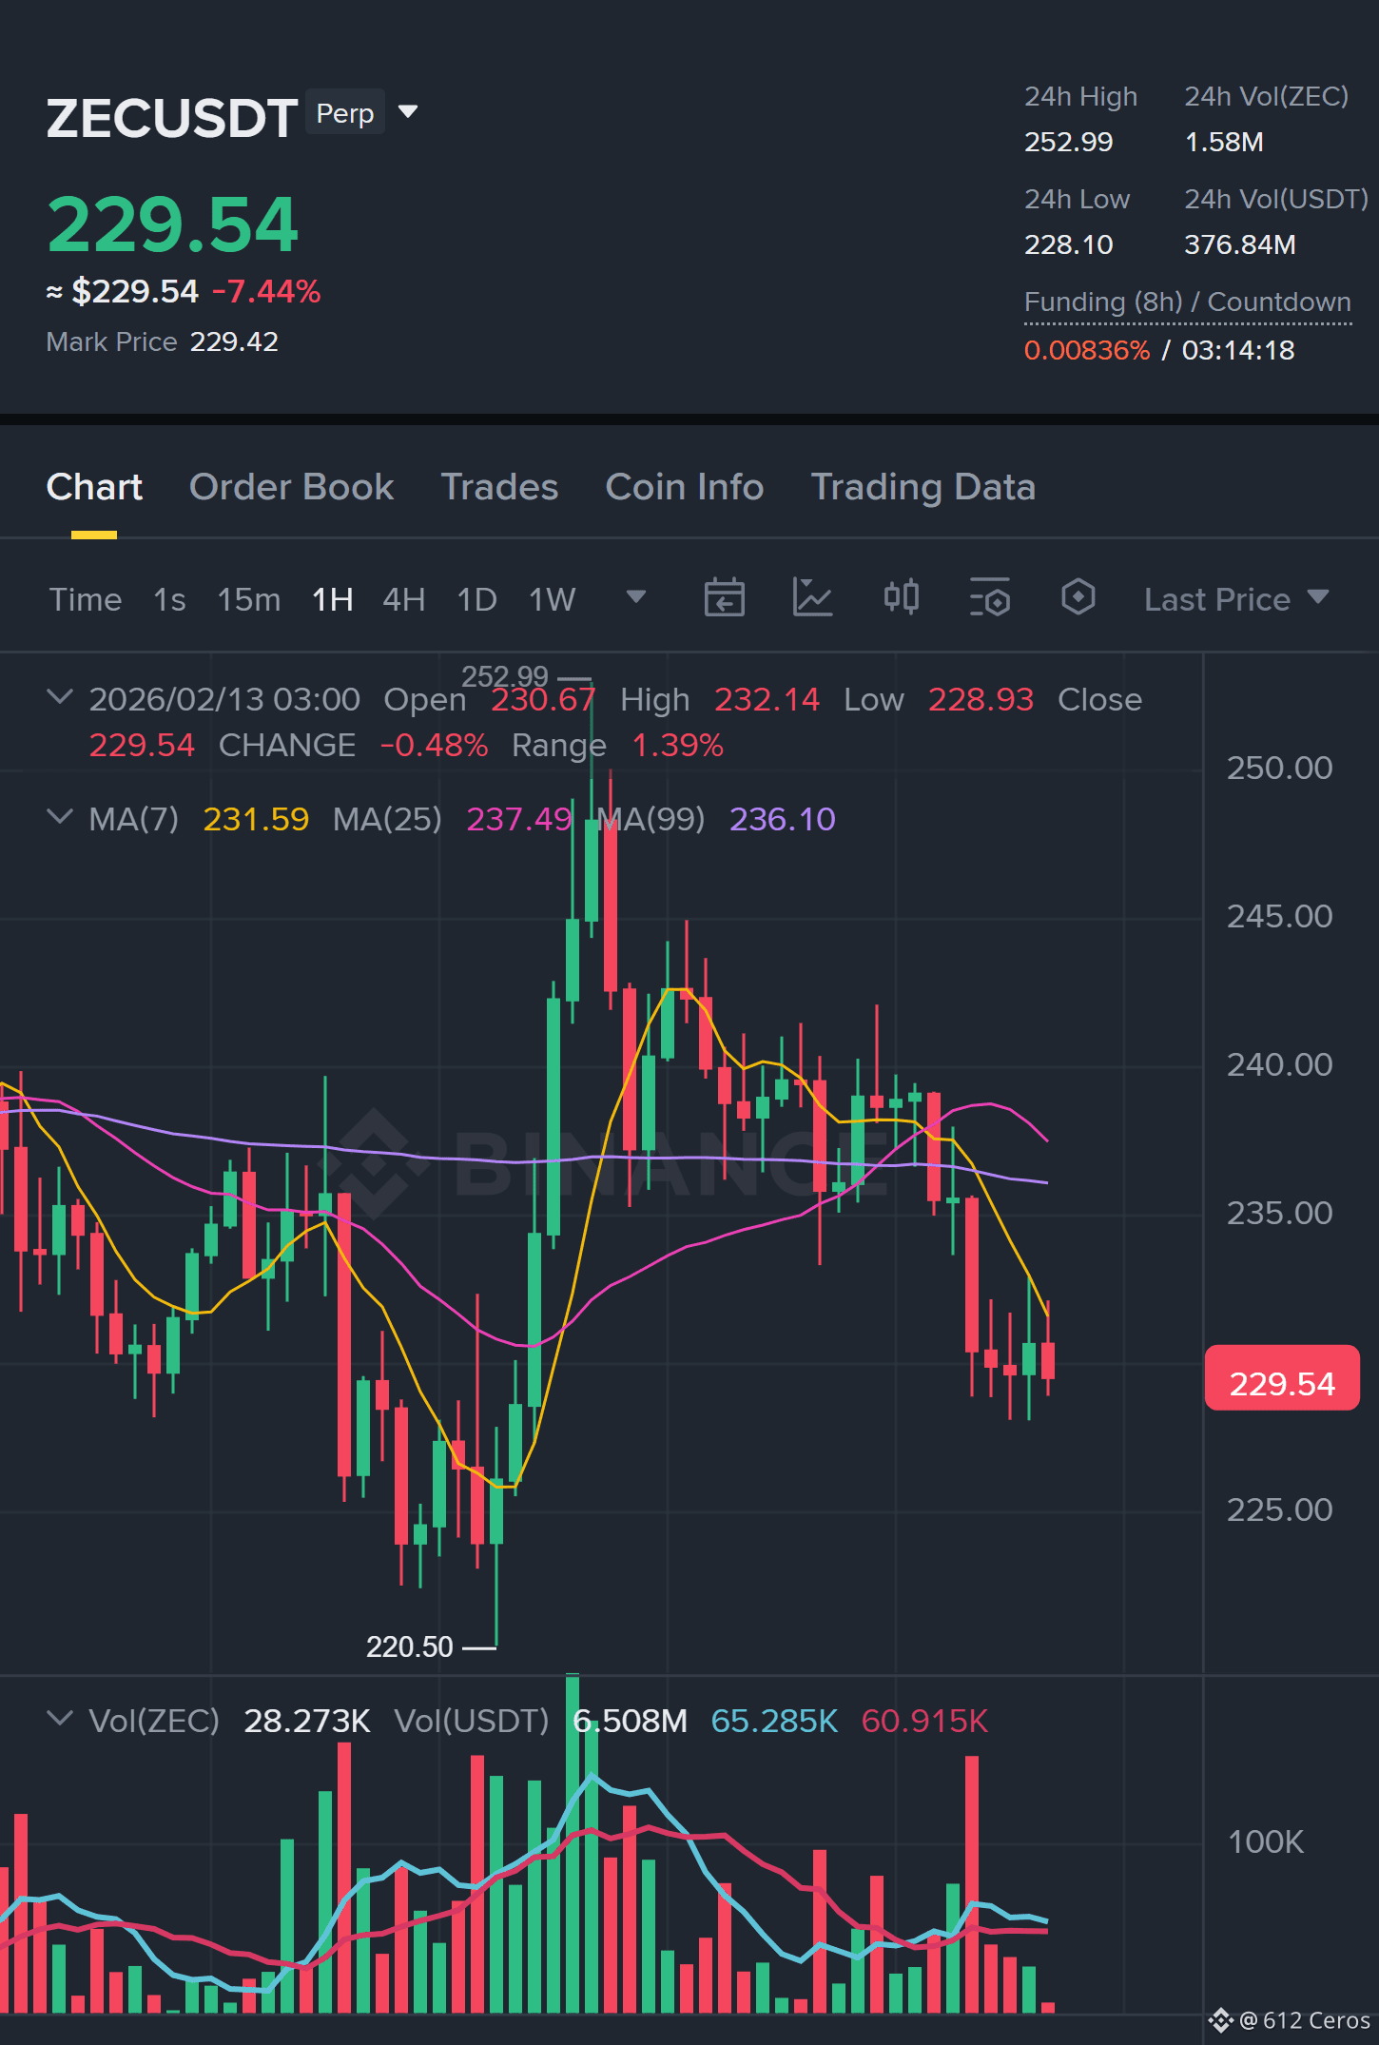The image size is (1379, 2045).
Task: Open the Coin Info tab
Action: pyautogui.click(x=685, y=487)
